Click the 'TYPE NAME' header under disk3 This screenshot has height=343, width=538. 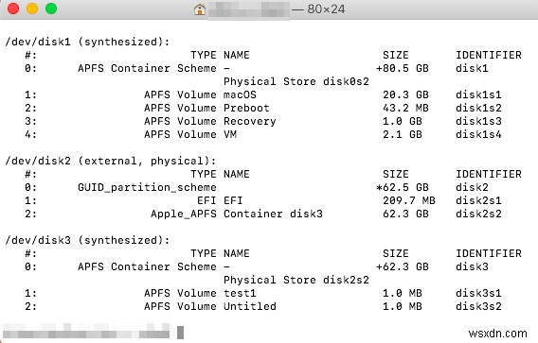pos(220,253)
